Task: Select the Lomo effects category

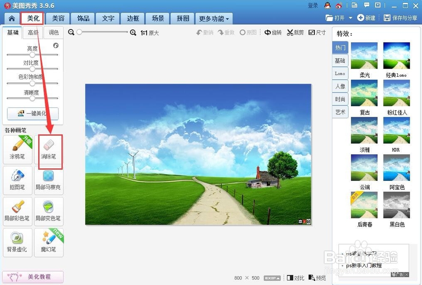Action: (x=340, y=73)
